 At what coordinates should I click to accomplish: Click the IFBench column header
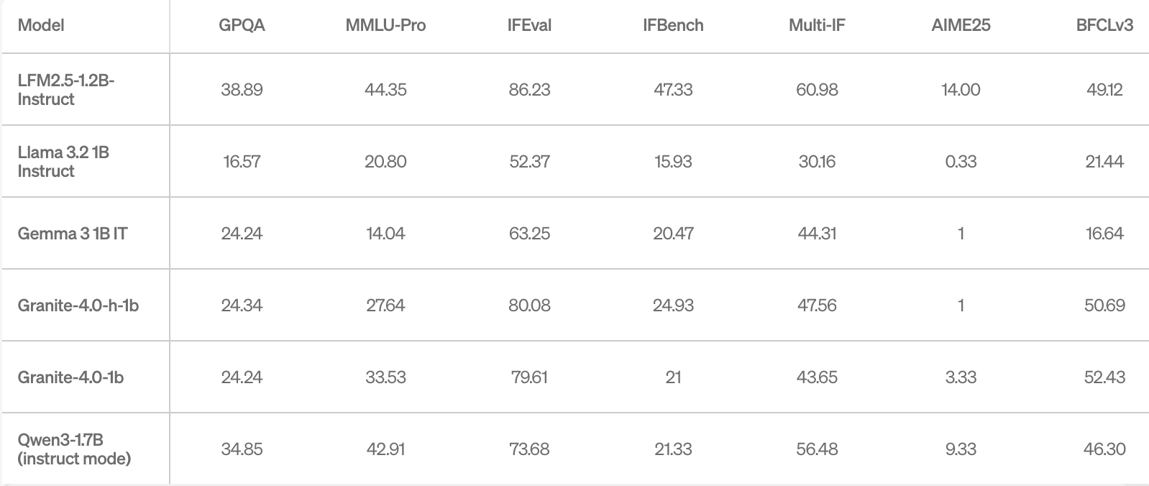[x=673, y=25]
